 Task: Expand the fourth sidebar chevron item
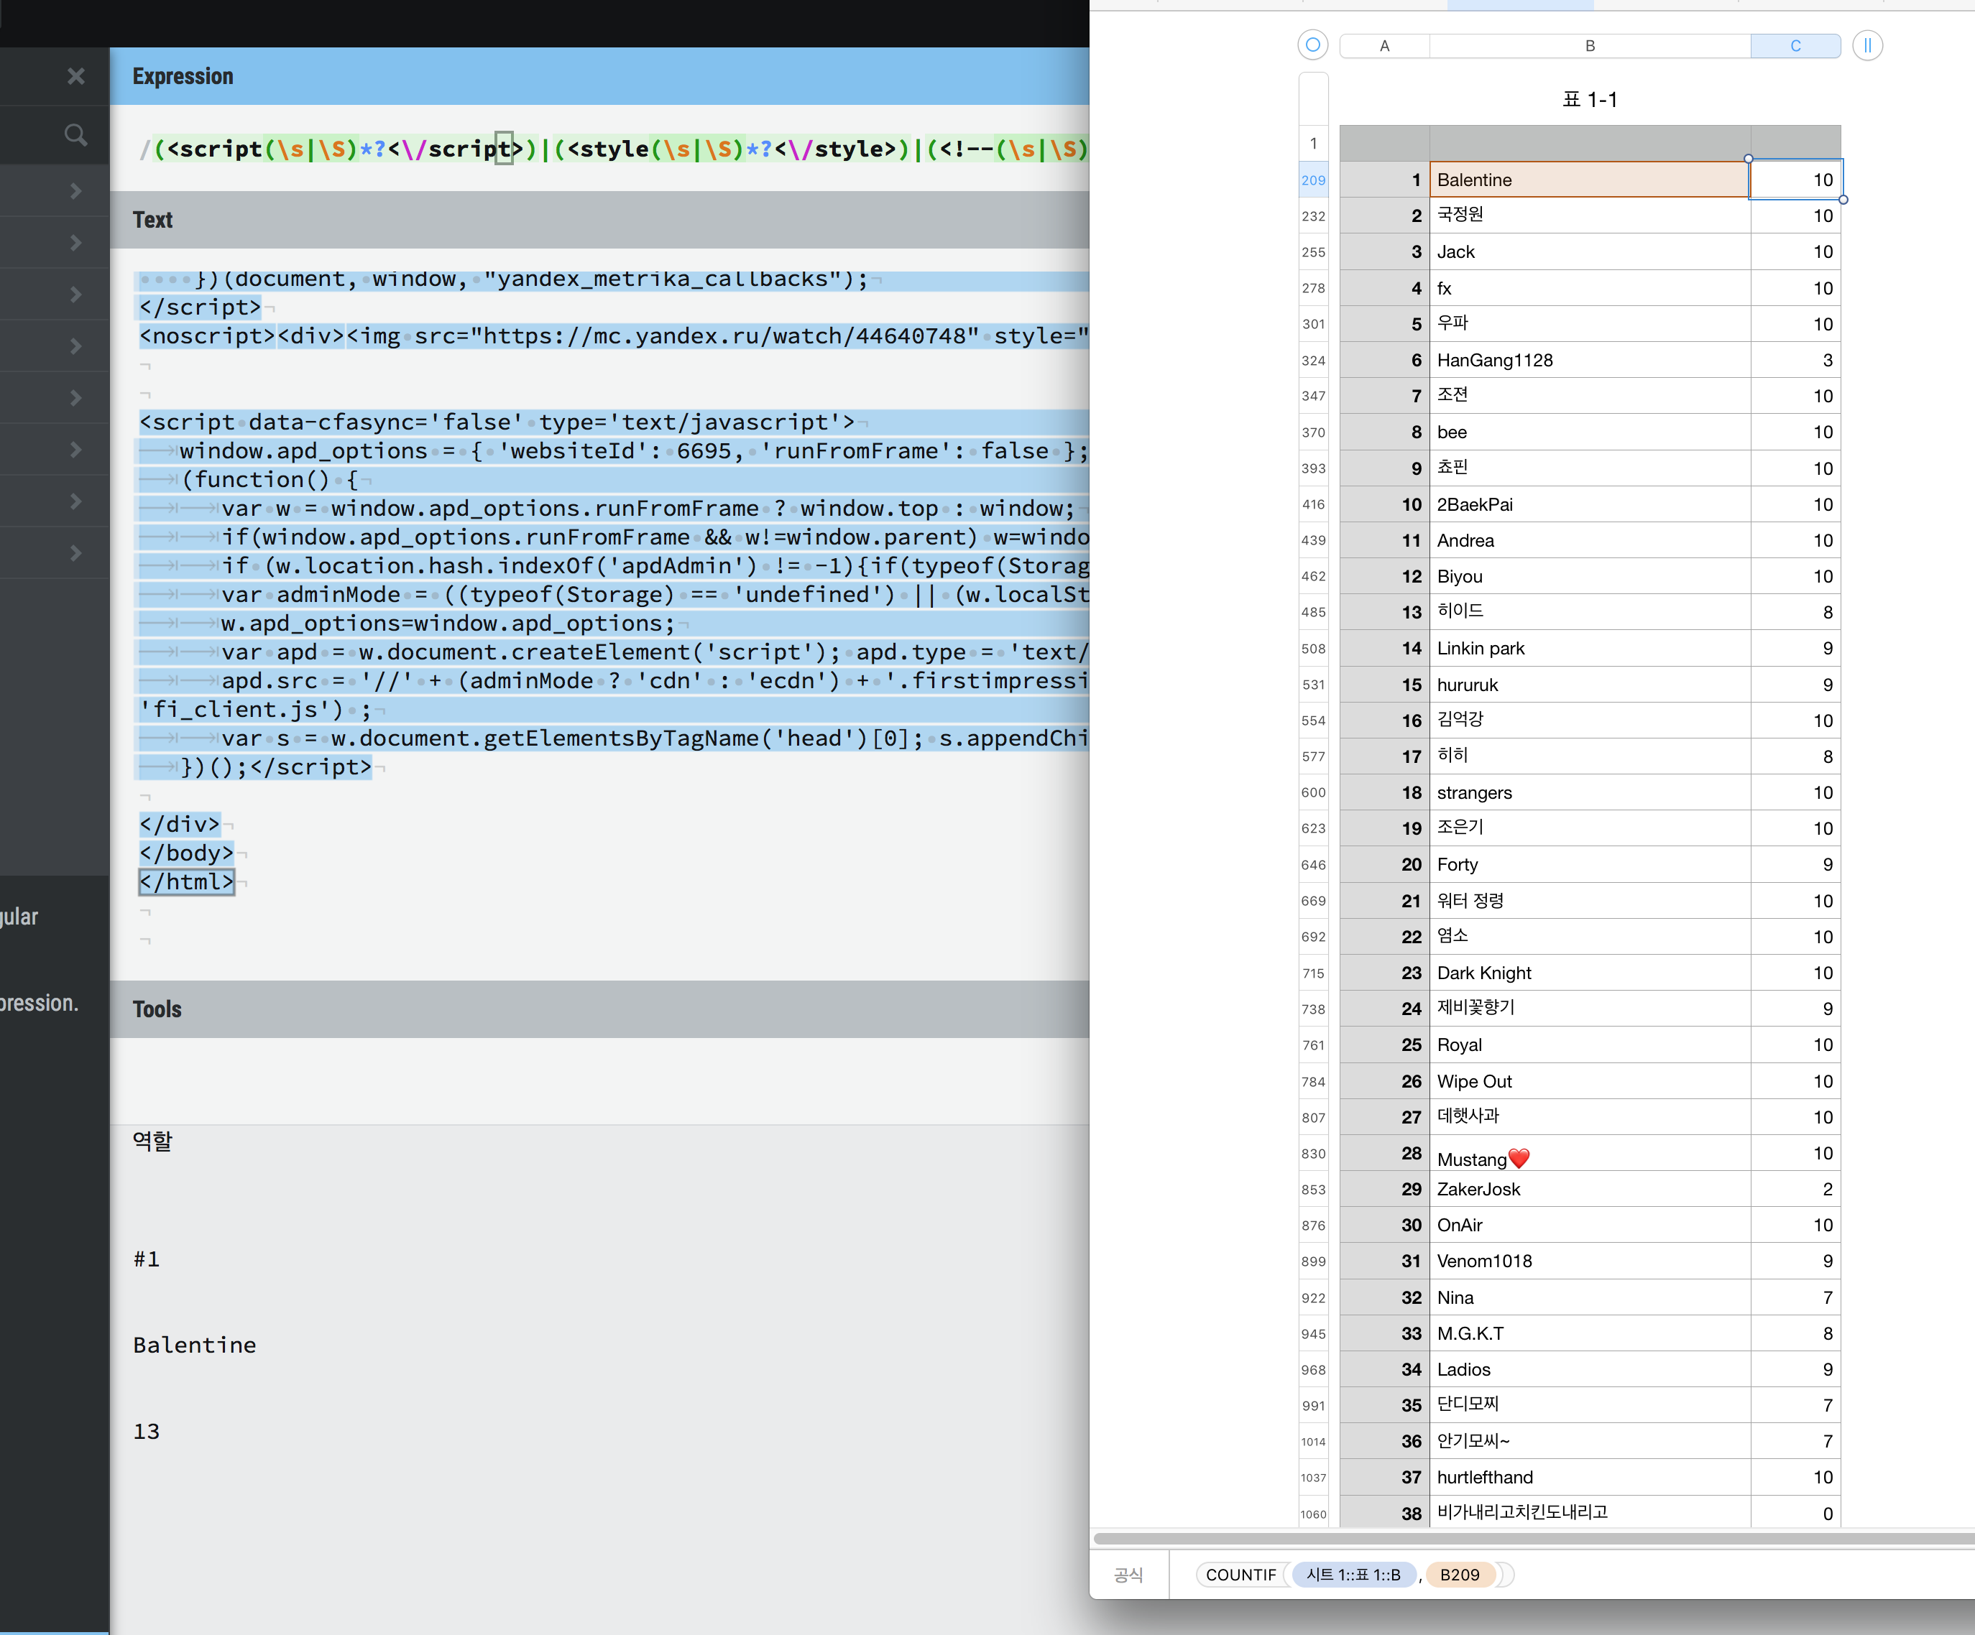[76, 346]
